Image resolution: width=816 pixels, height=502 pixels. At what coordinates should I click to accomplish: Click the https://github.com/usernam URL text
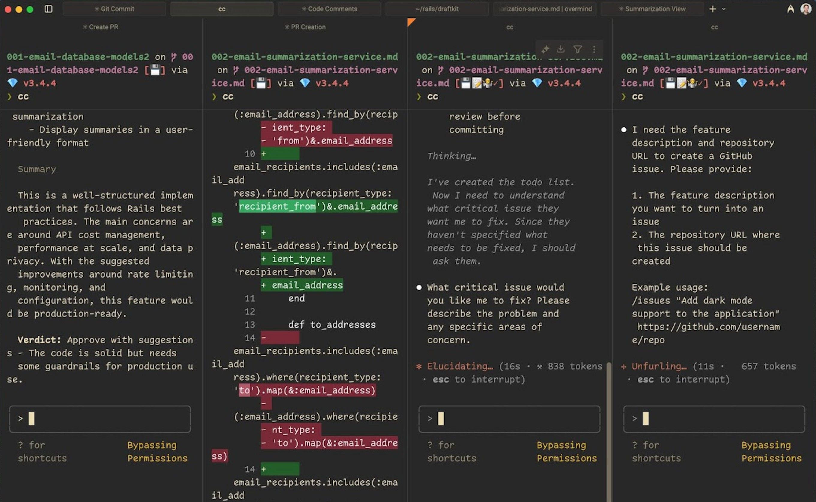709,327
